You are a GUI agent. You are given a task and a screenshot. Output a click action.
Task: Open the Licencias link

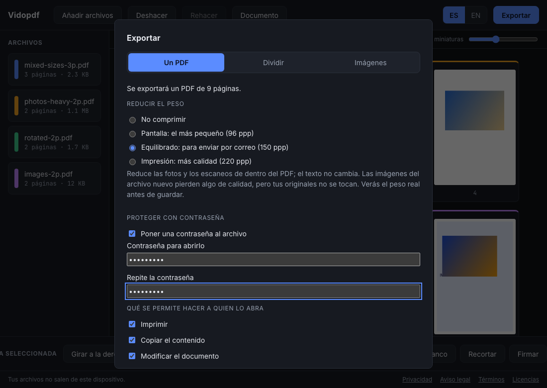click(526, 379)
